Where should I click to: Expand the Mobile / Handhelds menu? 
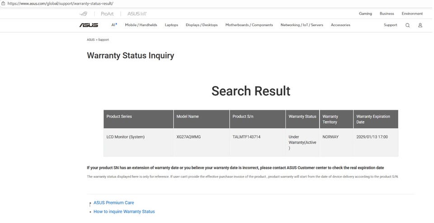coord(141,25)
